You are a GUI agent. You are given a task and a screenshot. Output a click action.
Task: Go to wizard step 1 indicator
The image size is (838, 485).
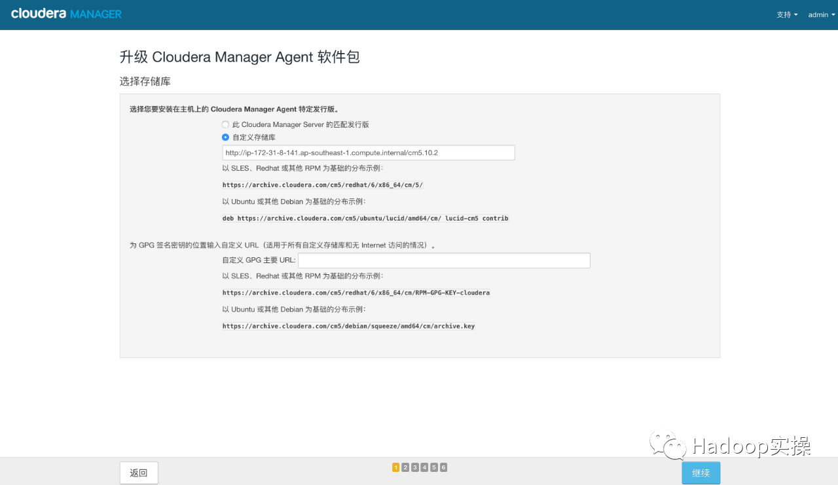click(396, 467)
